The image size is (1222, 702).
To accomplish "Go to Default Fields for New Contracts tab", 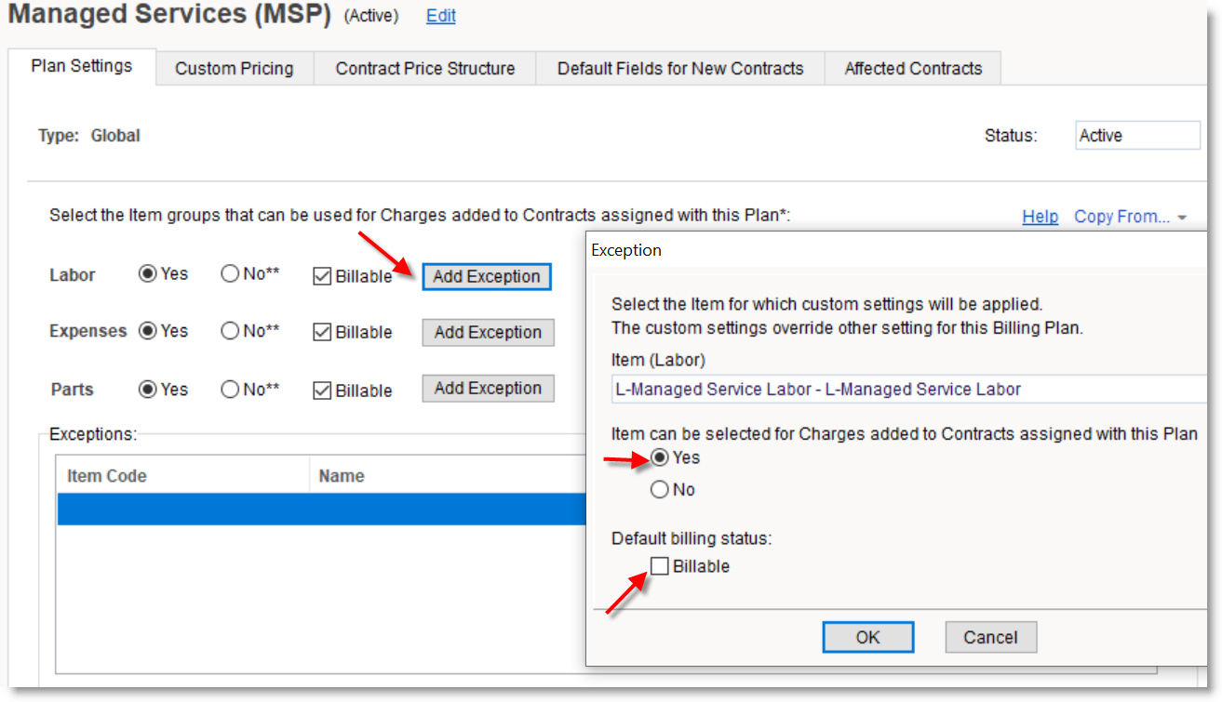I will pos(679,68).
